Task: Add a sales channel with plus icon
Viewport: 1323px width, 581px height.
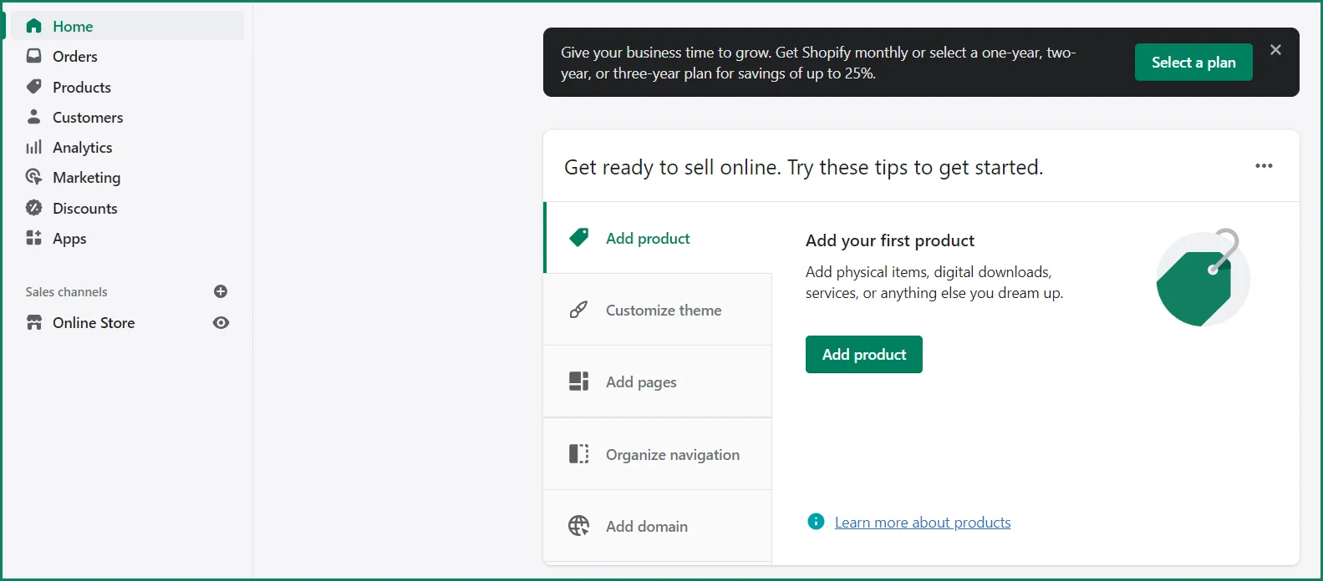Action: 221,291
